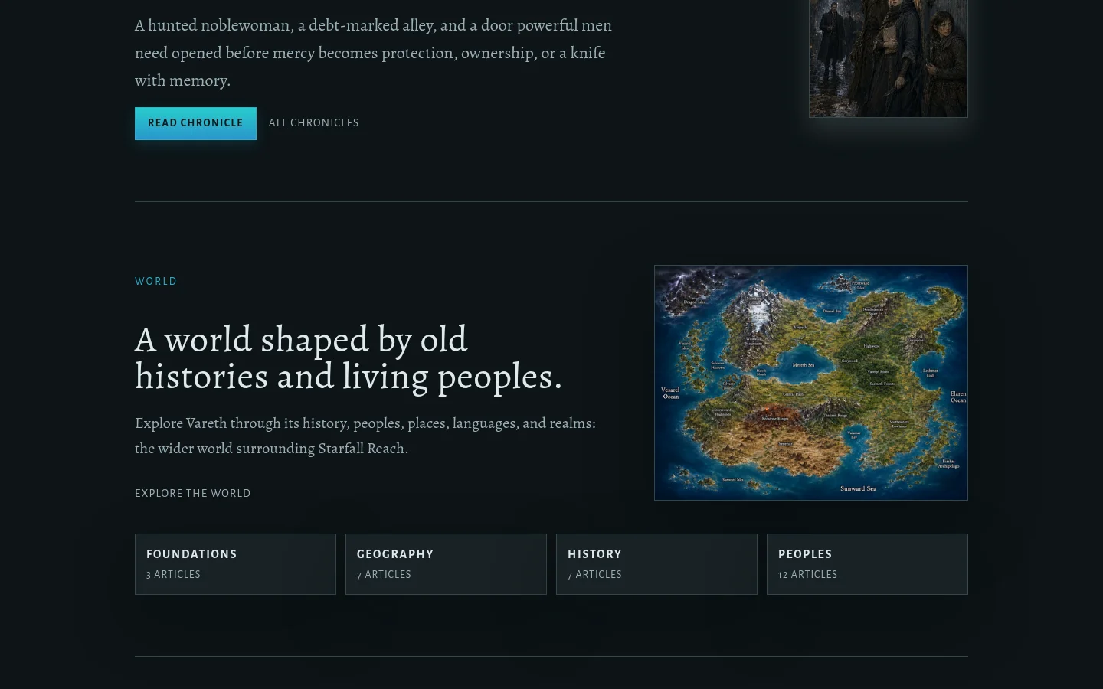Open the Geography category card

(446, 564)
